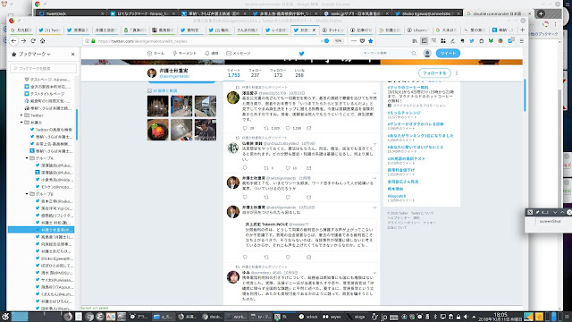The width and height of the screenshot is (572, 322).
Task: Select the highlighted bookmark in グループB
Action: click(41, 230)
